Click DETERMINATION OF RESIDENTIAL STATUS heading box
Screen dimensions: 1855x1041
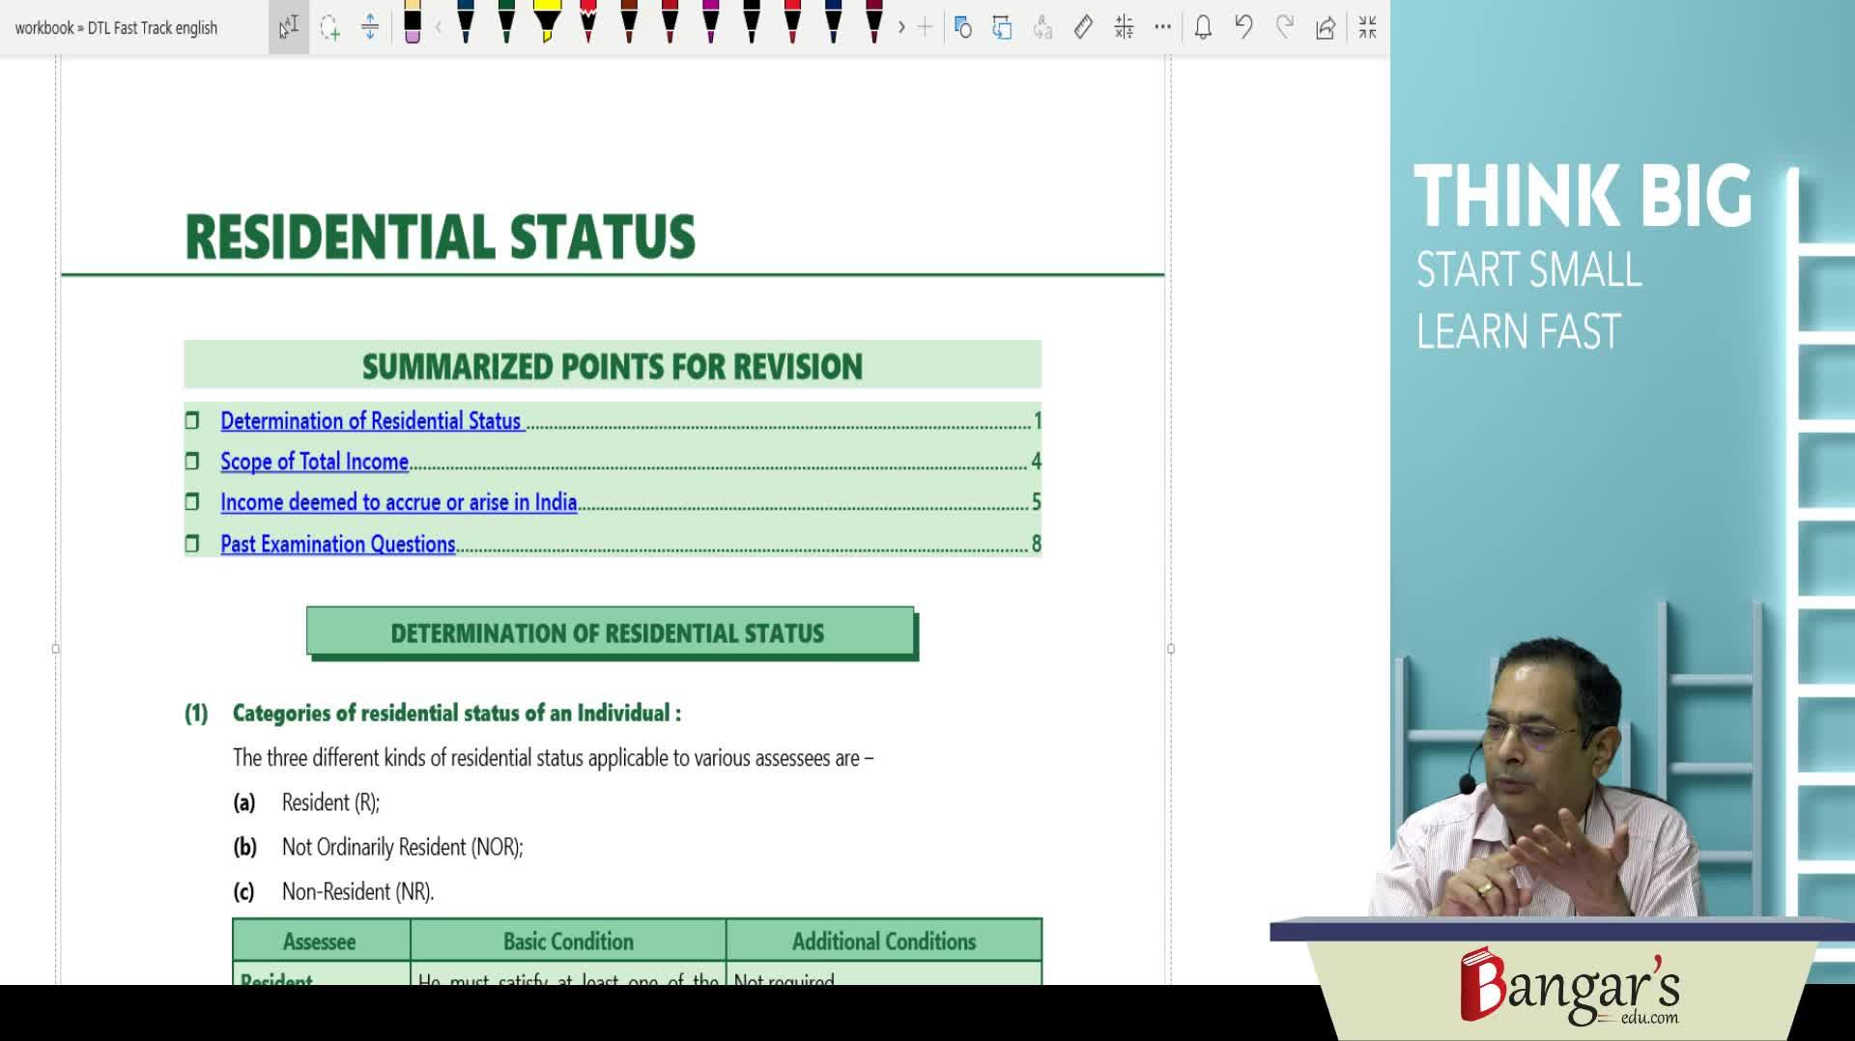click(x=611, y=633)
